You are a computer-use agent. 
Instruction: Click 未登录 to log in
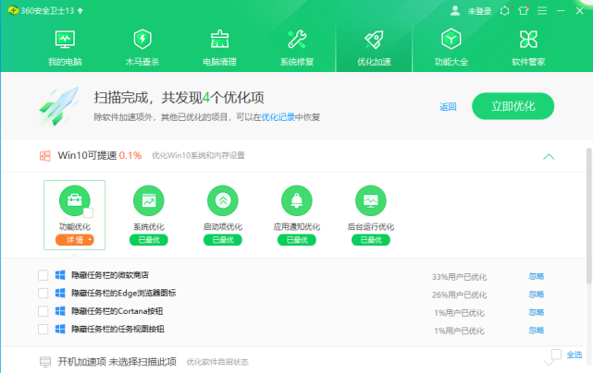point(479,11)
